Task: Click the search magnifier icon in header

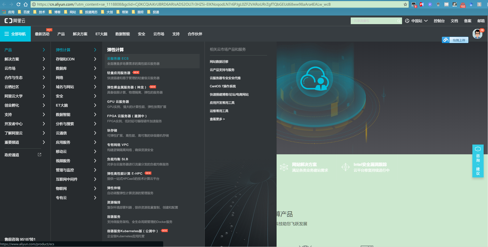Action: coord(399,21)
